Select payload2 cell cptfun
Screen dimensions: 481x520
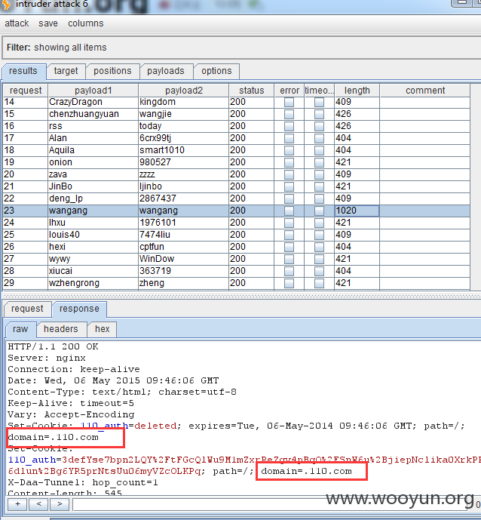183,247
